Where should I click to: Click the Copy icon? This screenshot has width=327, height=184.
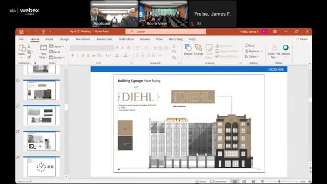29,52
